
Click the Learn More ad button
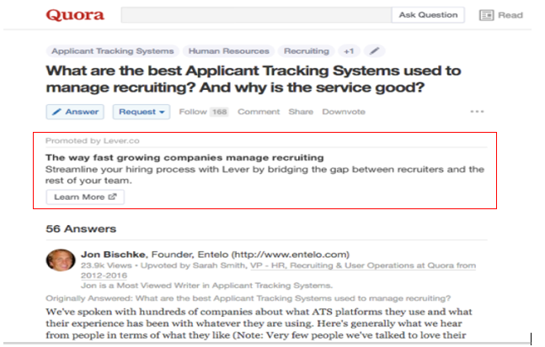click(85, 197)
